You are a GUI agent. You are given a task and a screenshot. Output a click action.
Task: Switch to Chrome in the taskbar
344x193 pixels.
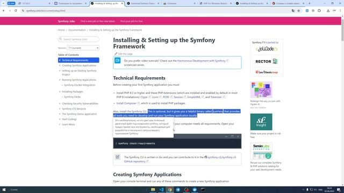click(170, 189)
